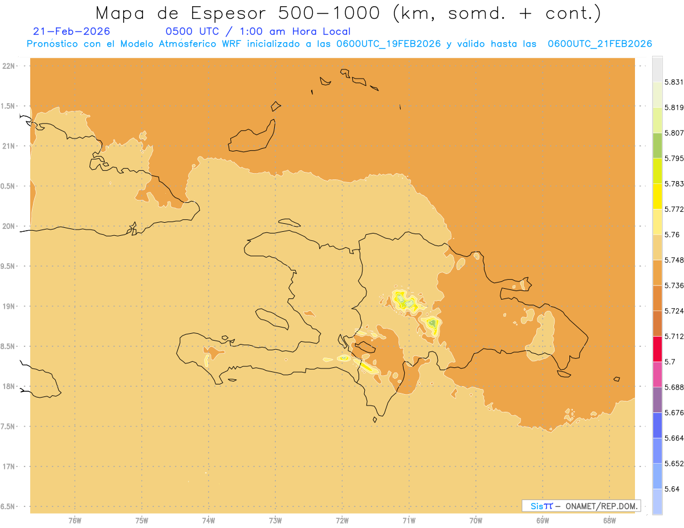Click the legend value '5.712'

point(674,336)
